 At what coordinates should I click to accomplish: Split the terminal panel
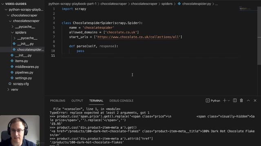click(x=235, y=101)
